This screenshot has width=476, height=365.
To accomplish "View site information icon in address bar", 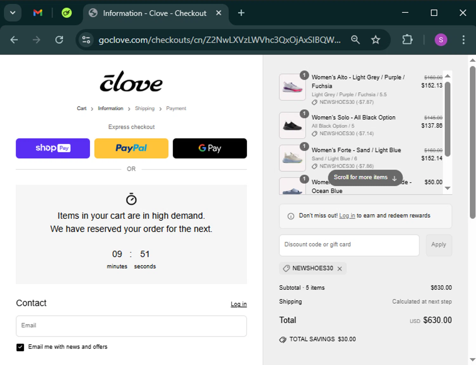I will click(86, 40).
